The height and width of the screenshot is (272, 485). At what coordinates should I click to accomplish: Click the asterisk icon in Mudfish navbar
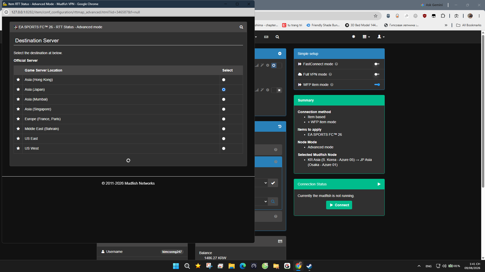(354, 37)
